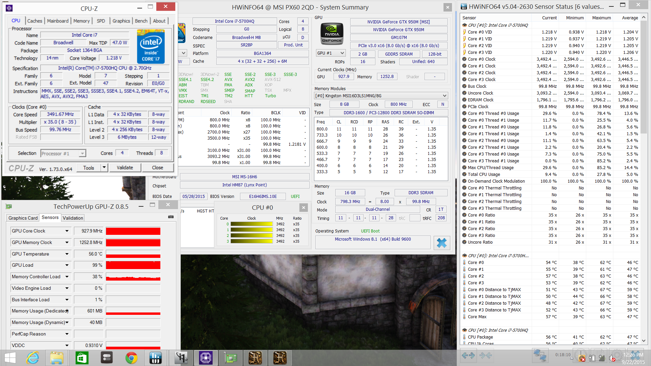Click the collapse arrows icon in HWiNFO sensor toolbar

486,355
